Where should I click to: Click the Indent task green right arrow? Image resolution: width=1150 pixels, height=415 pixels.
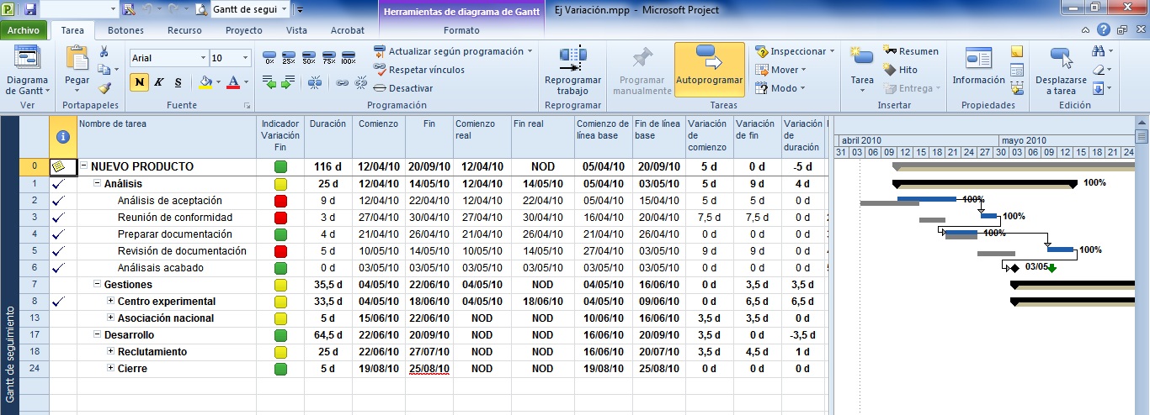tap(289, 82)
